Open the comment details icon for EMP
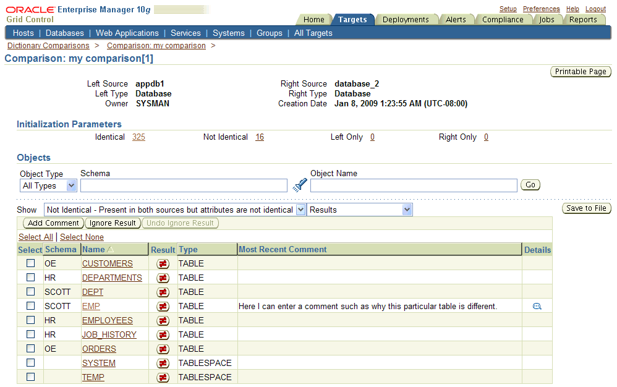The image size is (617, 387). [x=537, y=307]
